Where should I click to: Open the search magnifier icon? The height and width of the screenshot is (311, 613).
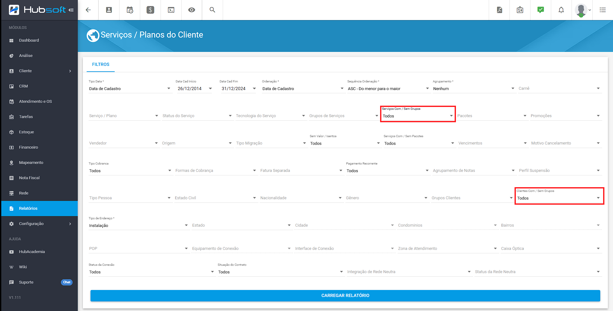pyautogui.click(x=212, y=10)
